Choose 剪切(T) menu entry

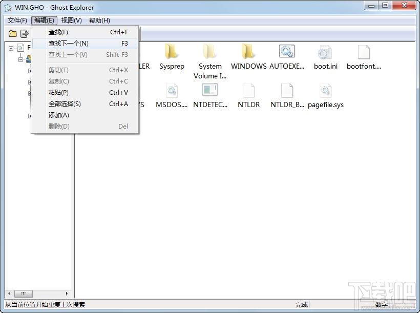coord(85,70)
